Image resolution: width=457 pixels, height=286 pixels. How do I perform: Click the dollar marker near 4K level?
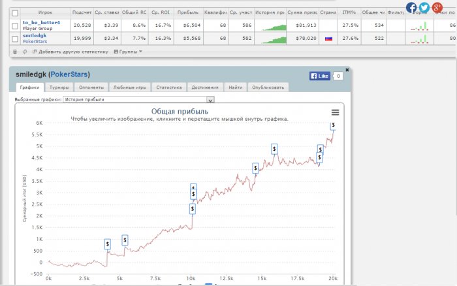click(x=255, y=168)
